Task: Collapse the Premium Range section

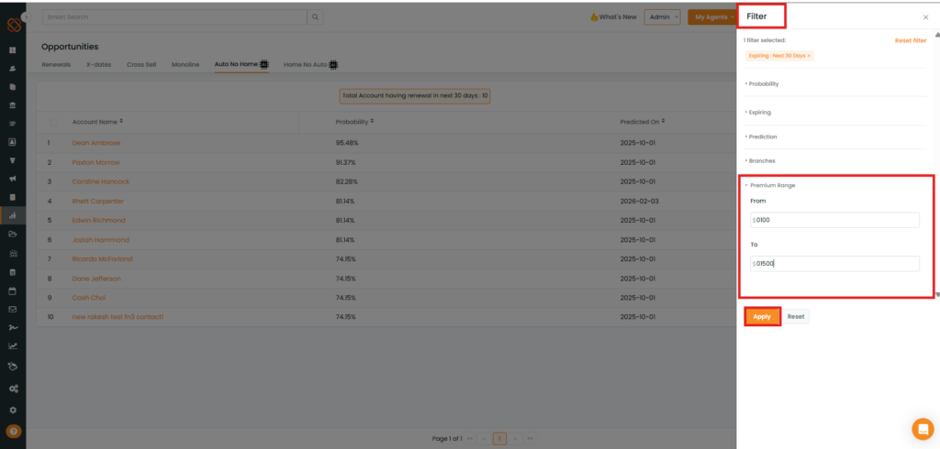Action: point(771,185)
